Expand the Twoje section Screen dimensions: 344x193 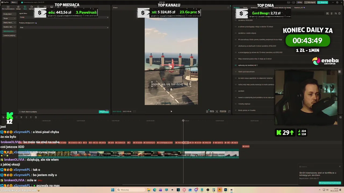click(x=9, y=18)
